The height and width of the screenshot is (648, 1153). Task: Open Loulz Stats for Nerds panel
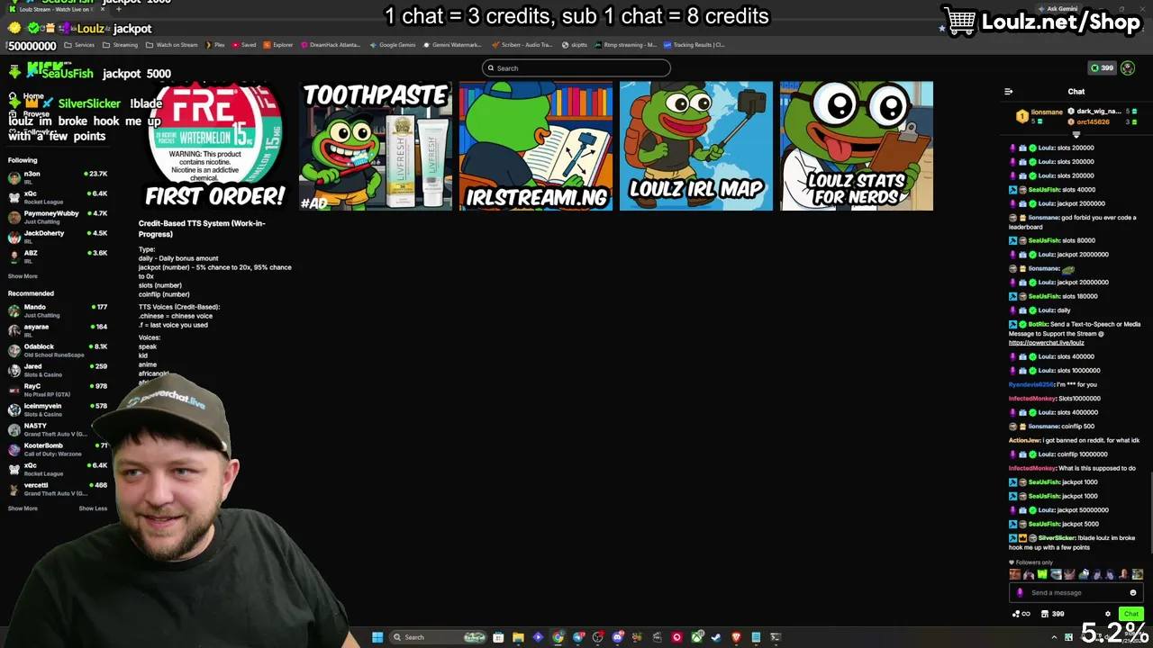[x=857, y=146]
